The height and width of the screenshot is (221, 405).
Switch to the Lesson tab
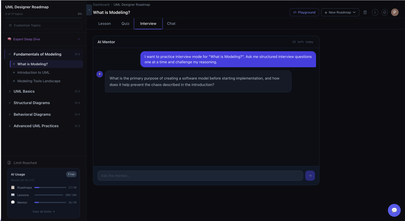pyautogui.click(x=104, y=23)
